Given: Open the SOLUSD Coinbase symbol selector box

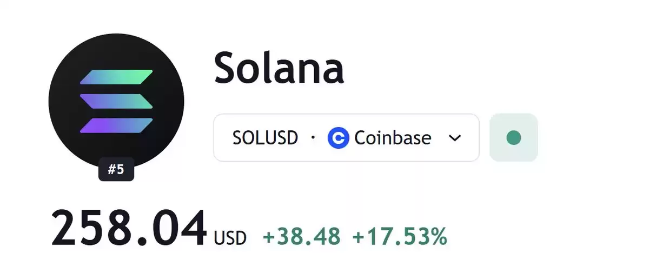Looking at the screenshot, I should 347,138.
